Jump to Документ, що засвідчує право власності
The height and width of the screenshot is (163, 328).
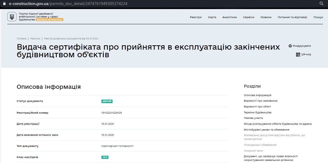pyautogui.click(x=271, y=158)
